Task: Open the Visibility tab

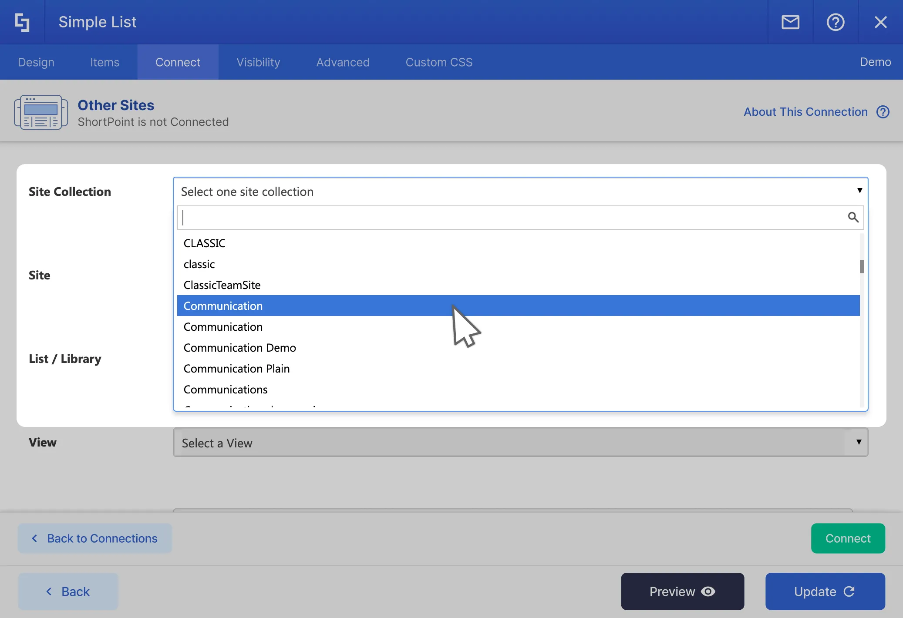Action: click(258, 62)
